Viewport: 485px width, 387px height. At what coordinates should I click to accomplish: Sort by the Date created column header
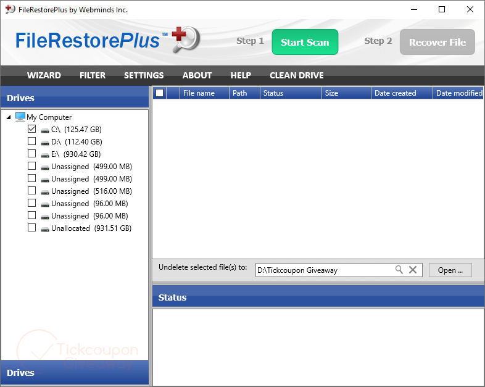pyautogui.click(x=402, y=93)
